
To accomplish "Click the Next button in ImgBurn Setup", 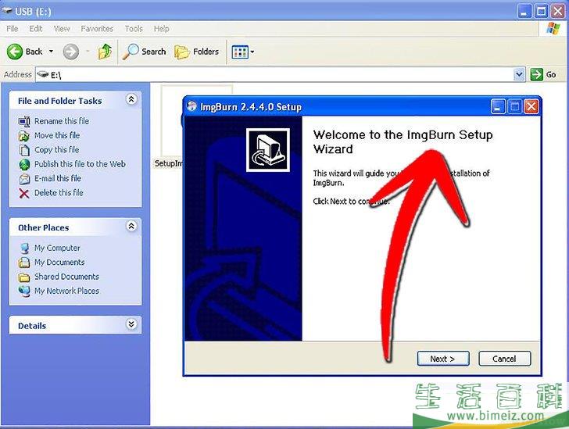I will click(x=443, y=359).
